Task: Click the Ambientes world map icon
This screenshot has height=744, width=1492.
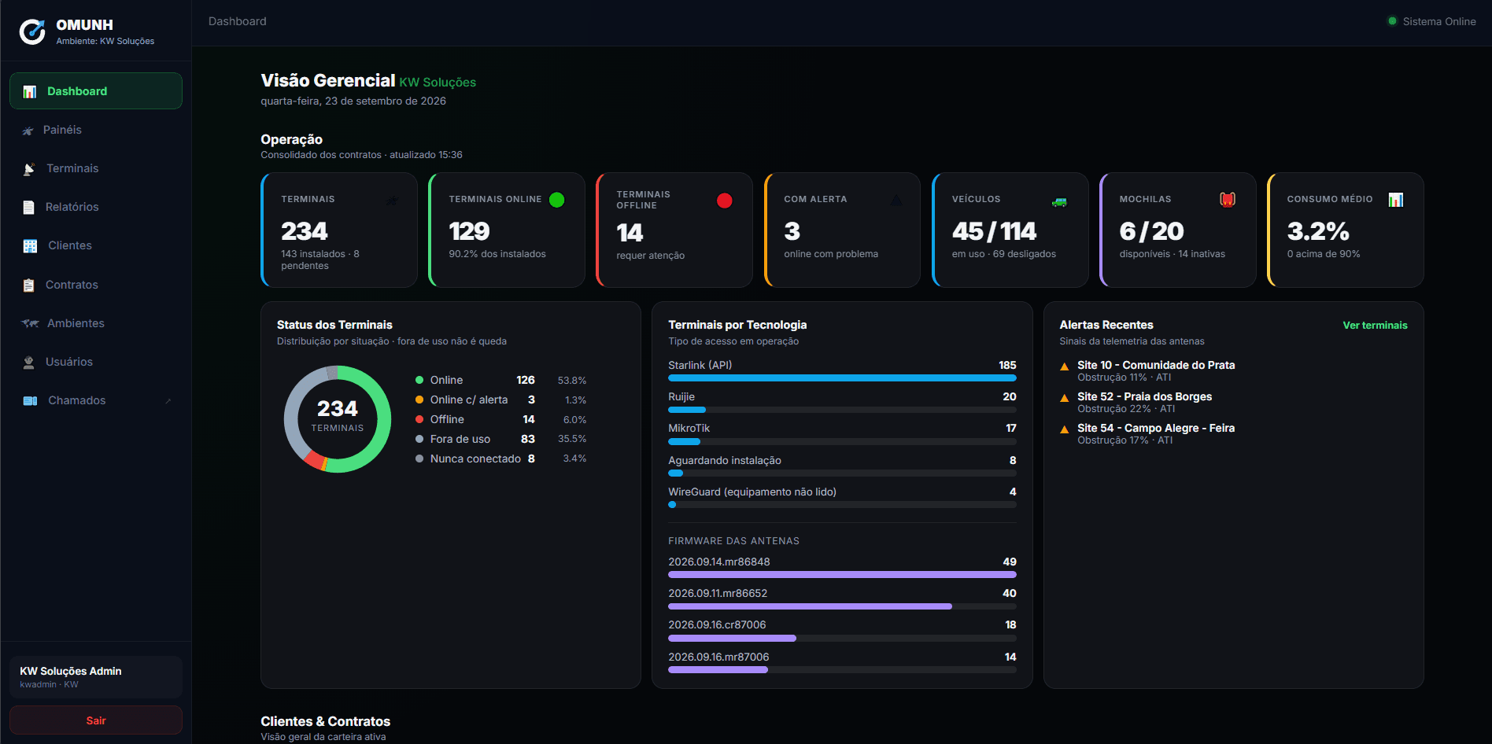Action: click(30, 323)
